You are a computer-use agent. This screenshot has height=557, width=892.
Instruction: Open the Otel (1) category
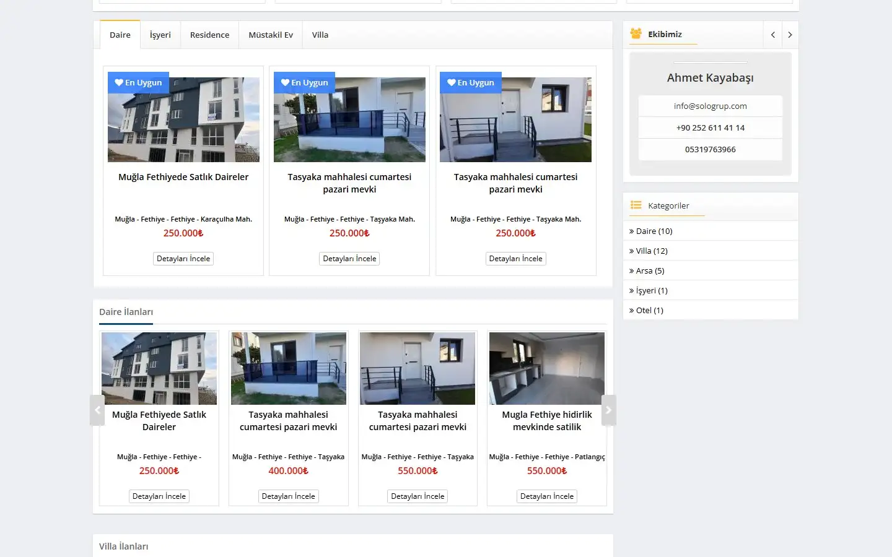pyautogui.click(x=649, y=310)
